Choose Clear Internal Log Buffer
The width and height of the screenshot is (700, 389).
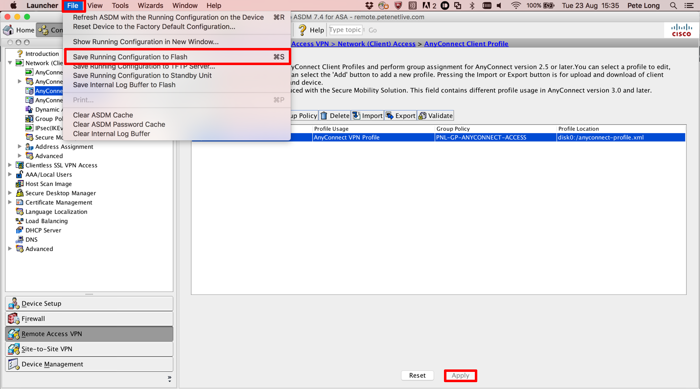click(x=178, y=134)
